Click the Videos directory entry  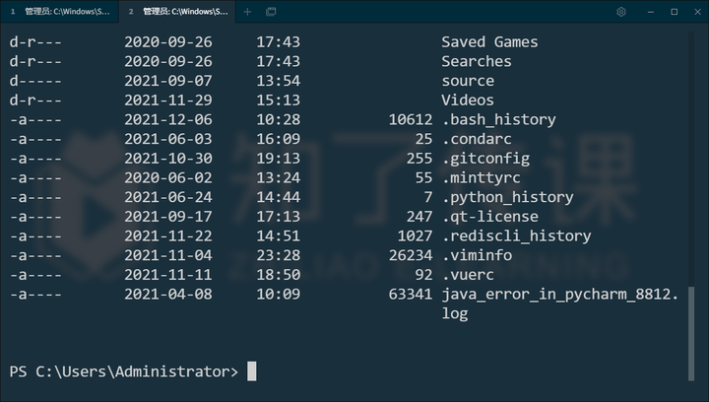click(468, 100)
